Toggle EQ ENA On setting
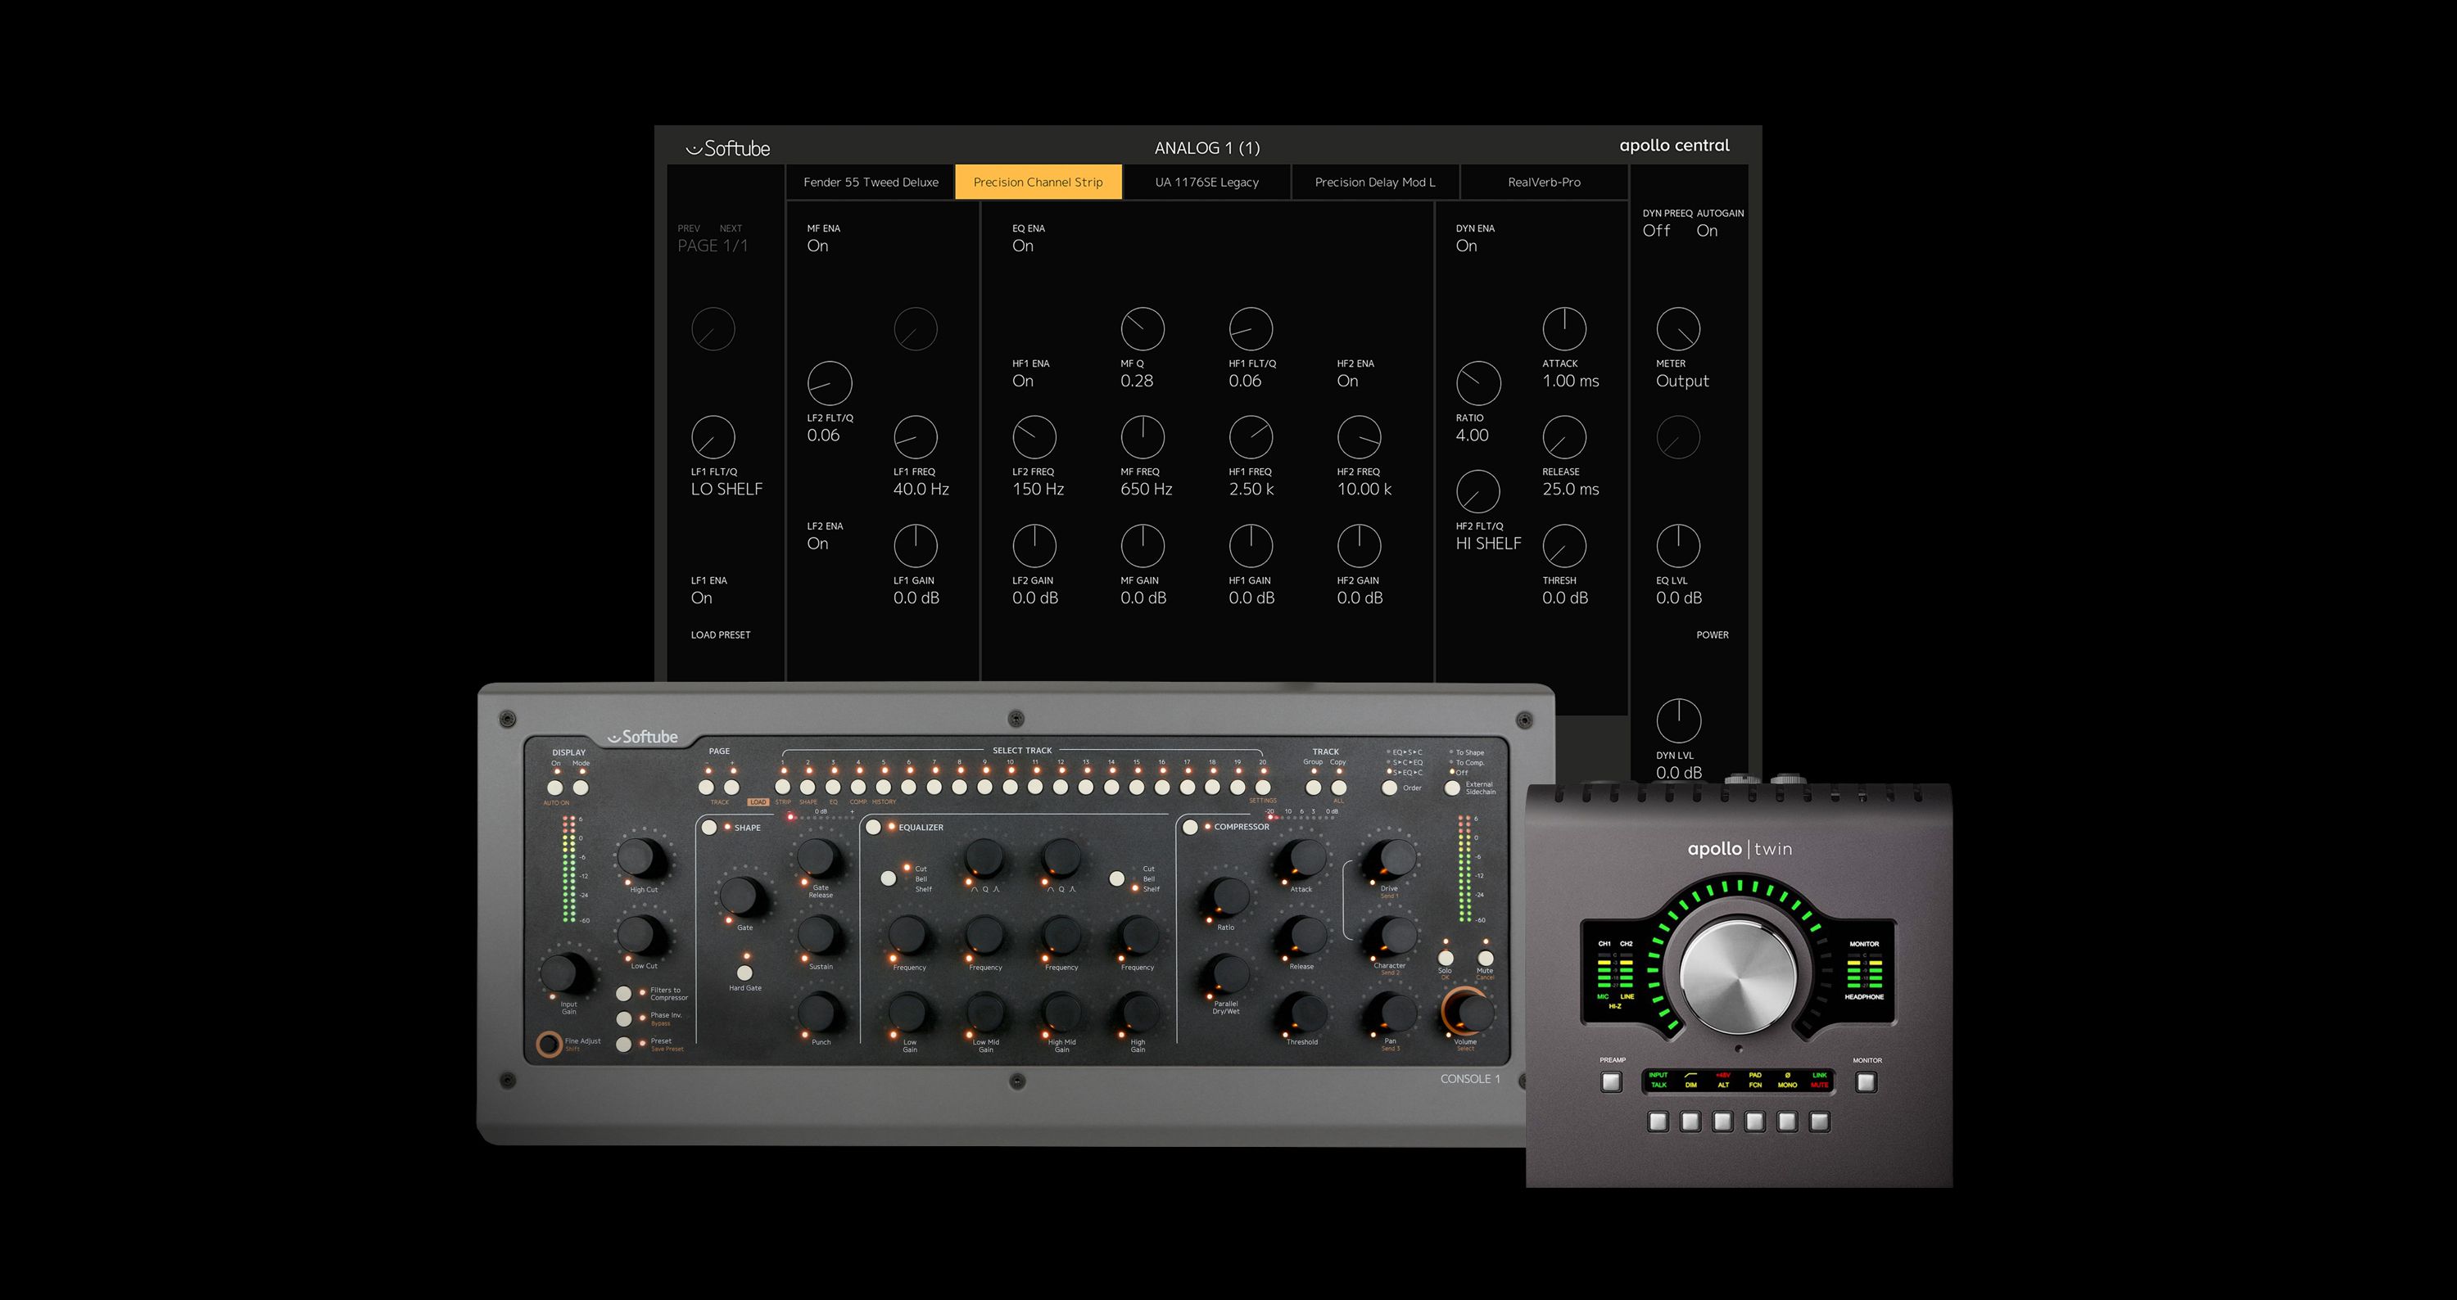This screenshot has width=2457, height=1300. tap(1022, 245)
